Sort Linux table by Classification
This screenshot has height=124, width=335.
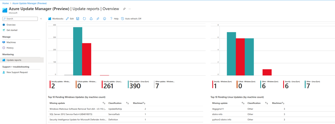[x=266, y=103]
